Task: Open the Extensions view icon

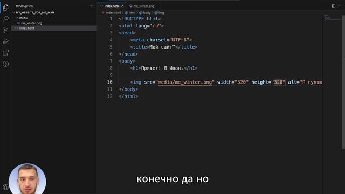Action: 6,53
